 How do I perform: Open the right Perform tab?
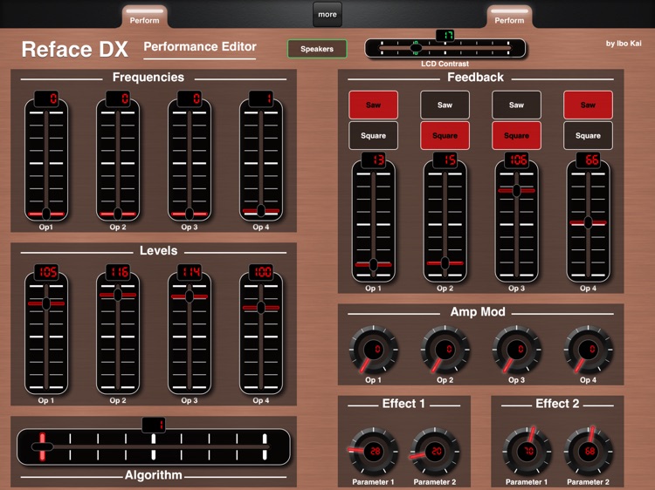pos(509,17)
